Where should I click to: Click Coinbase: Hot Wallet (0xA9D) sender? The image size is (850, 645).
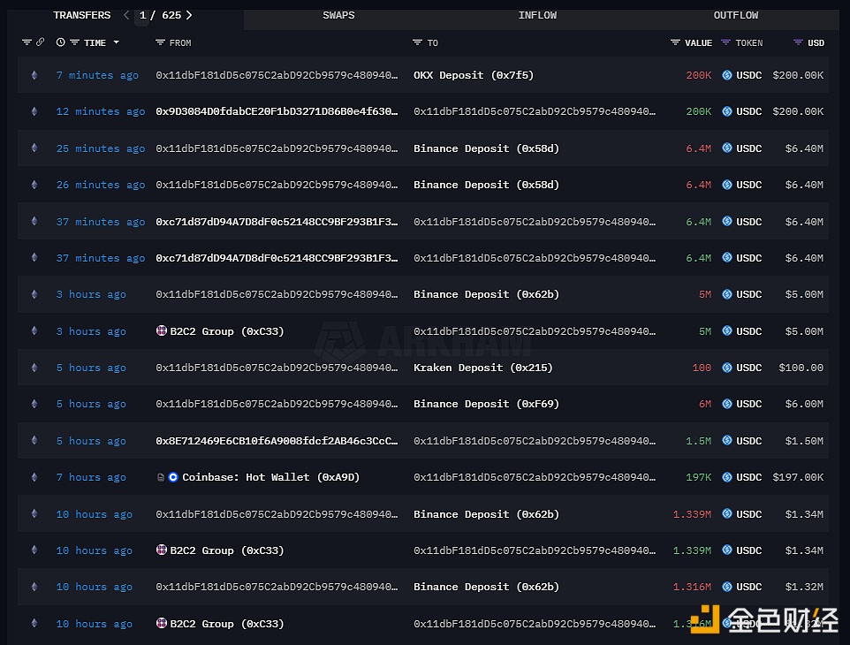tap(270, 477)
